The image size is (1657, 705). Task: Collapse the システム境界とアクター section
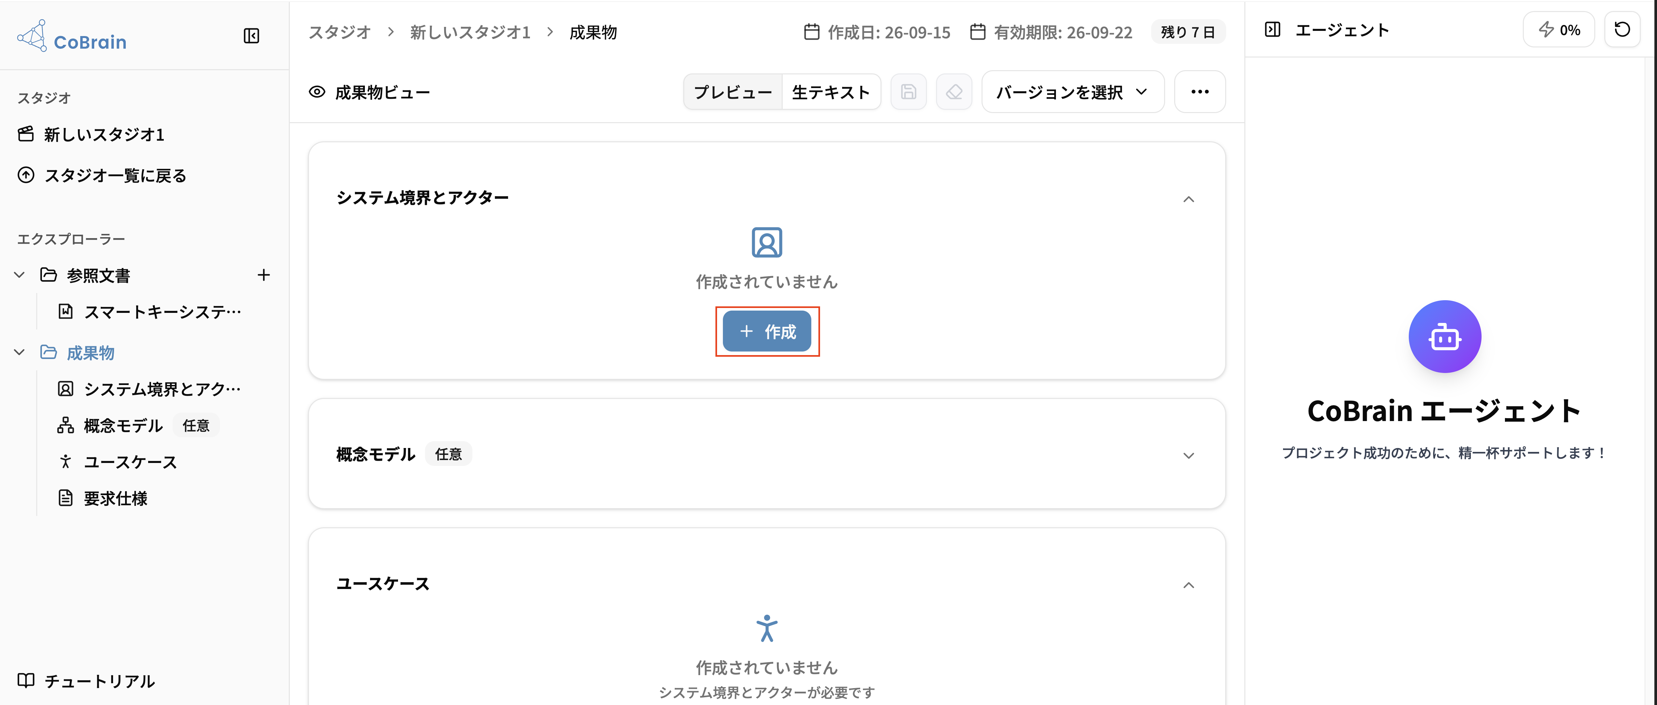coord(1189,199)
